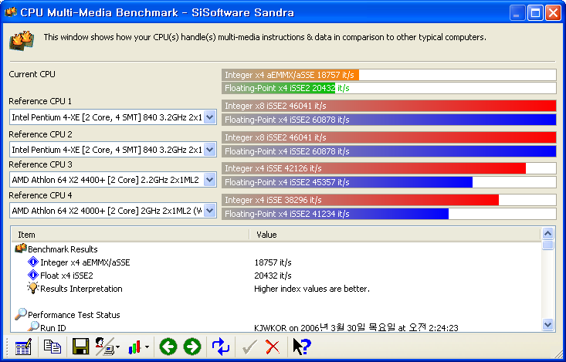
Task: Click the 20432 it/s value cell
Action: (x=273, y=276)
